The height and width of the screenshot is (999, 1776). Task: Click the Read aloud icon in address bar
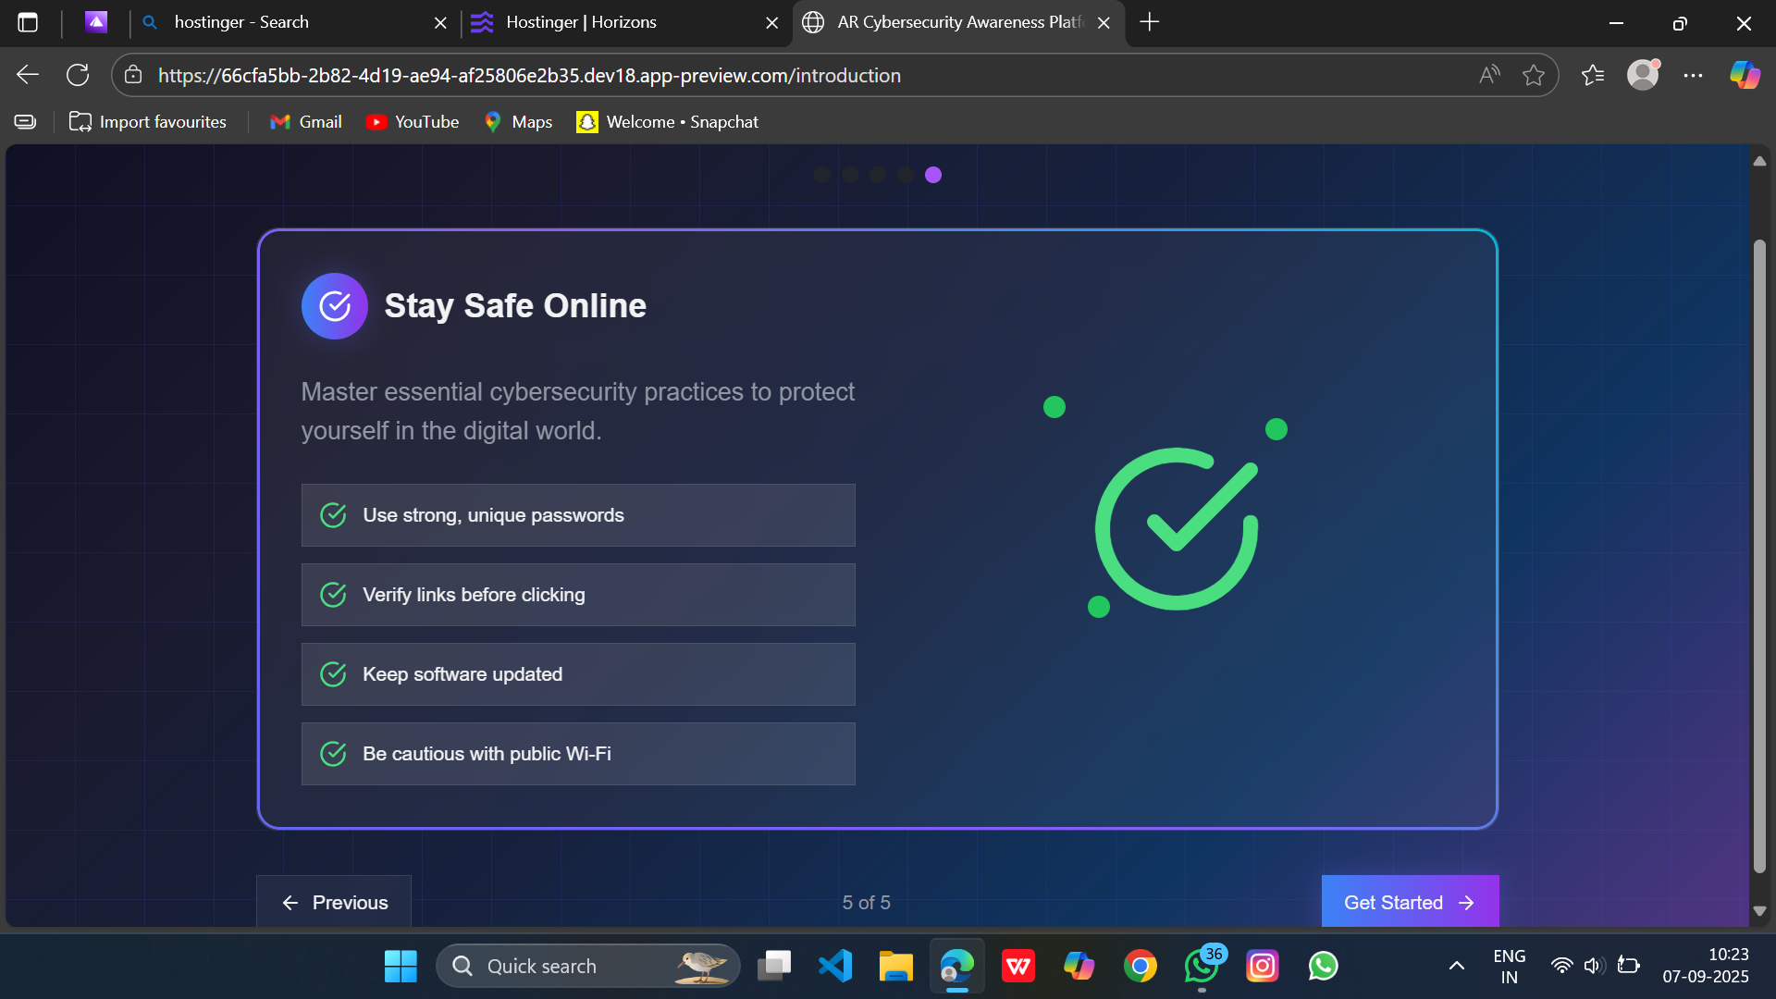click(1489, 75)
